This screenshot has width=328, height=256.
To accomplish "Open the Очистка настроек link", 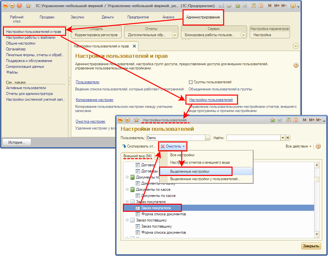I will click(x=90, y=121).
